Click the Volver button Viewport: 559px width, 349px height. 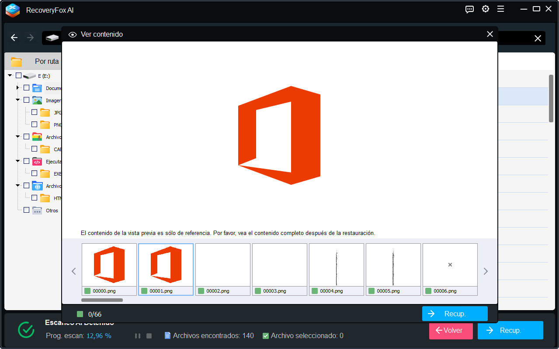pos(451,330)
